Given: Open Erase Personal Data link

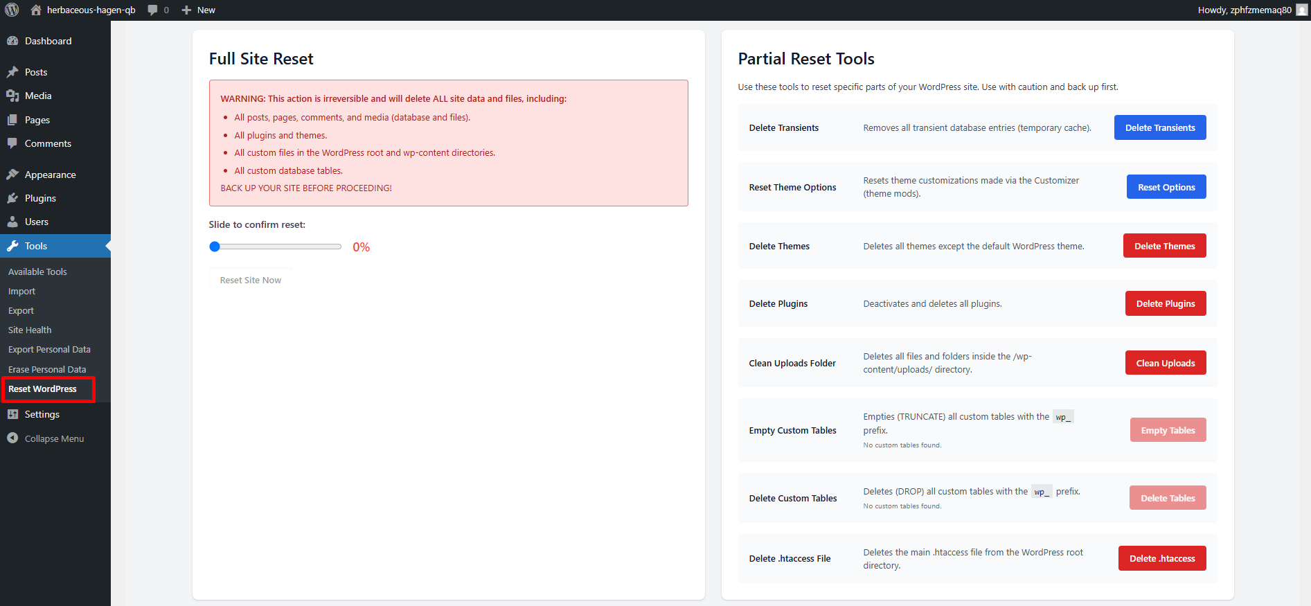Looking at the screenshot, I should pos(47,369).
